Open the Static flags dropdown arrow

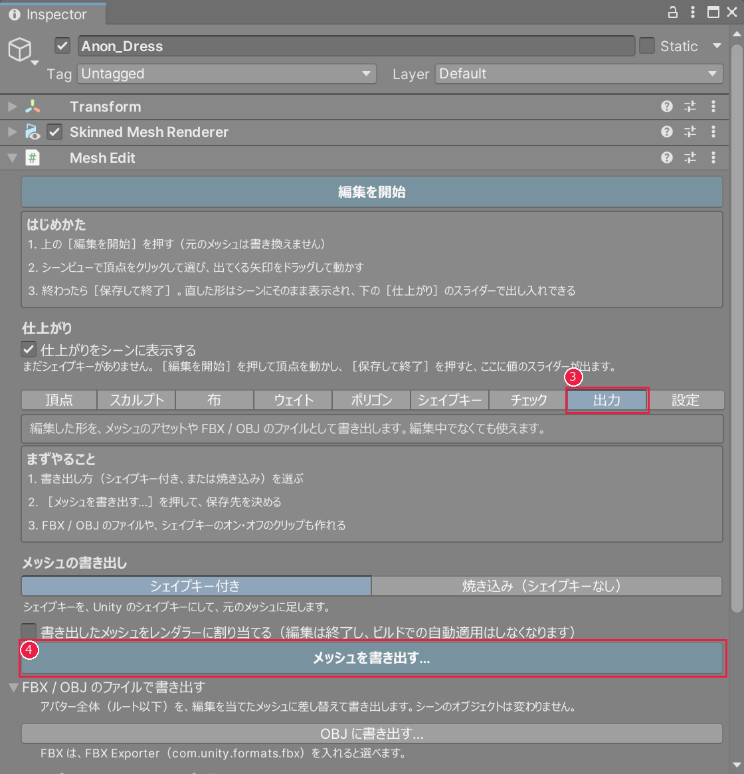tap(717, 46)
